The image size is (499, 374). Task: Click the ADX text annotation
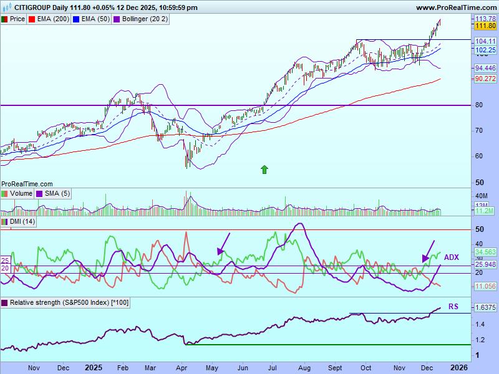tap(451, 257)
